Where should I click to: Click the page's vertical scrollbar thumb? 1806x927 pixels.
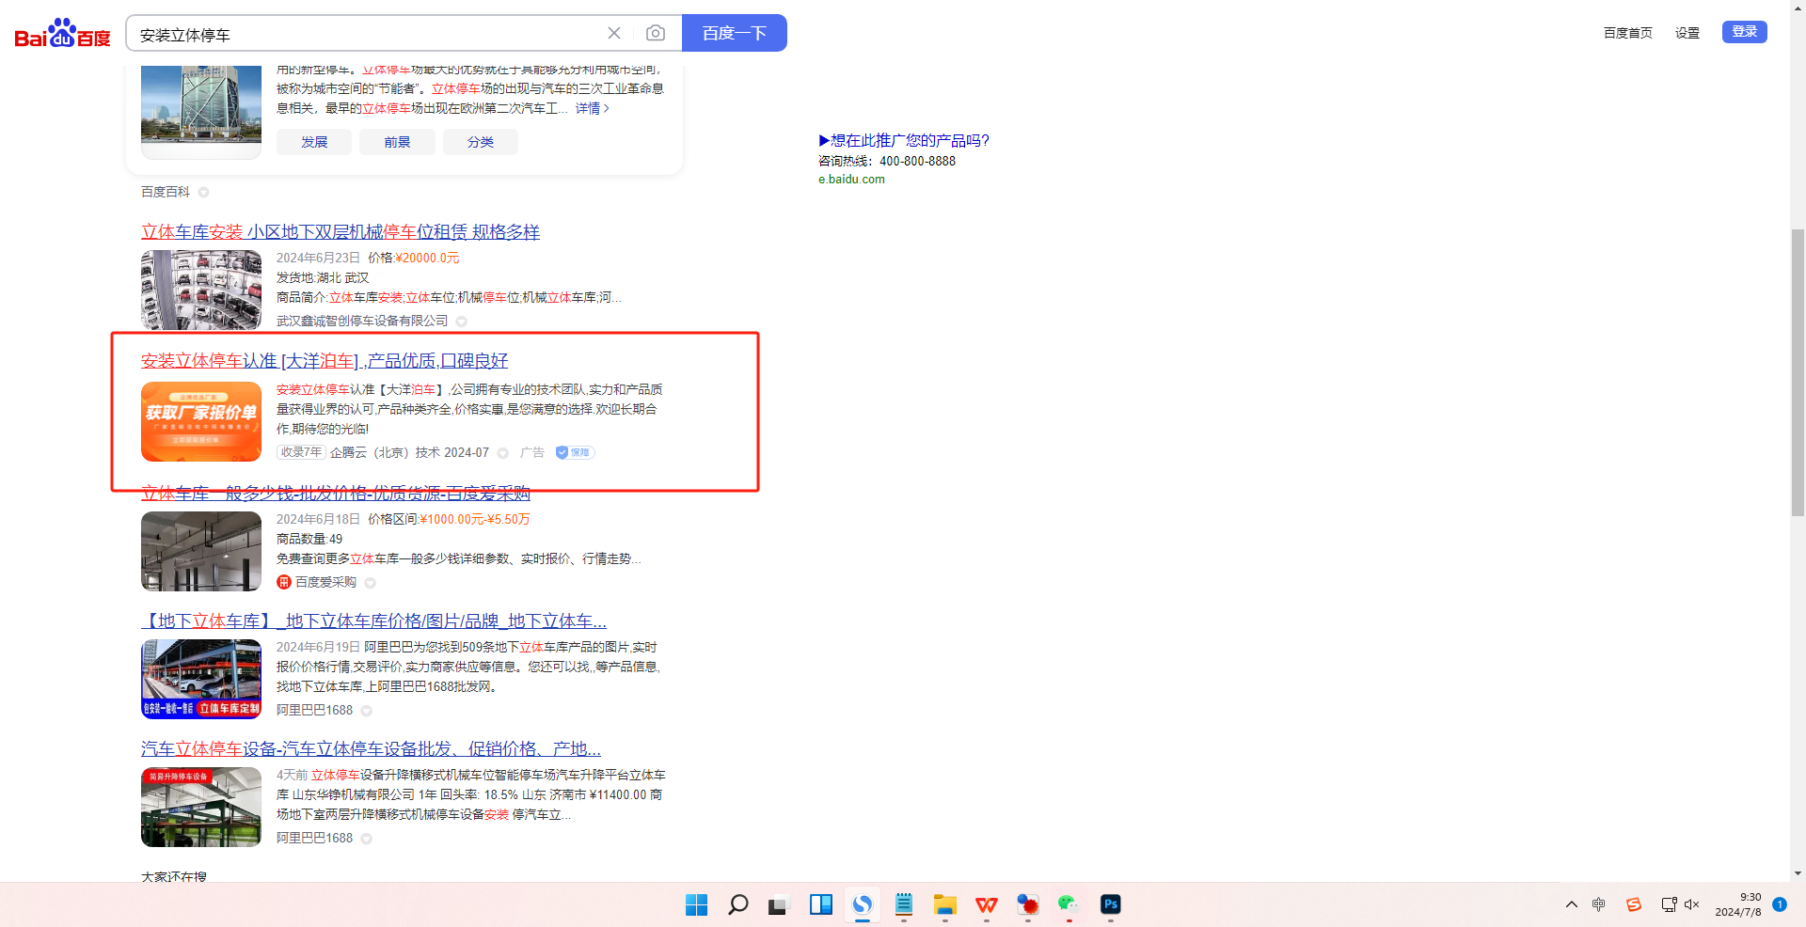pos(1798,372)
